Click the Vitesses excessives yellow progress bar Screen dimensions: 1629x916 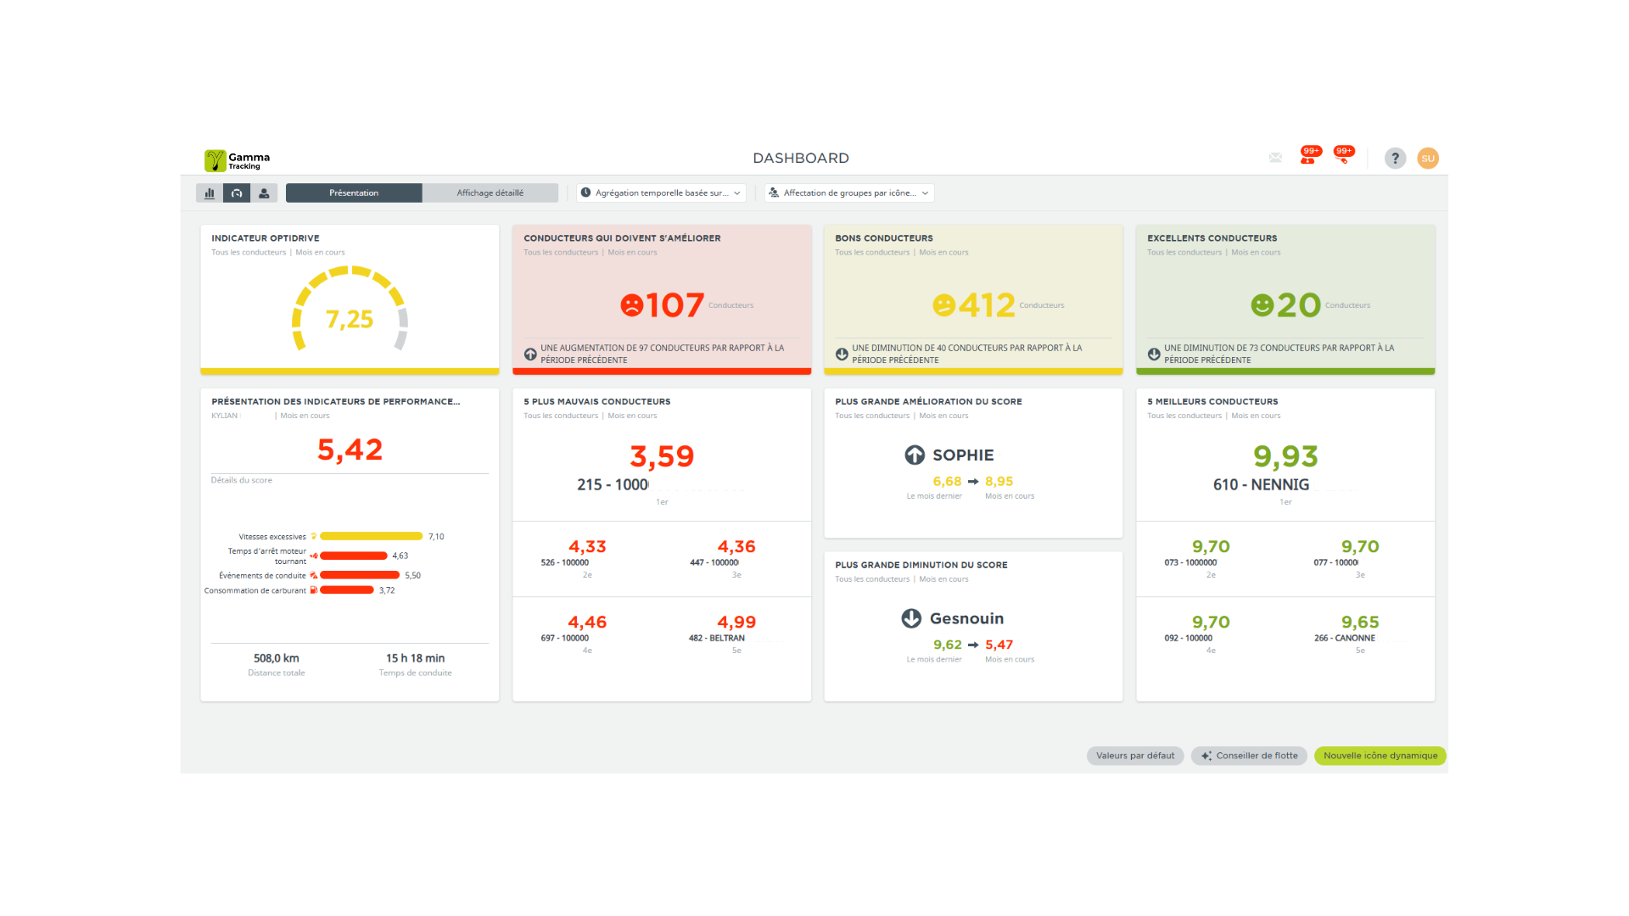(371, 537)
